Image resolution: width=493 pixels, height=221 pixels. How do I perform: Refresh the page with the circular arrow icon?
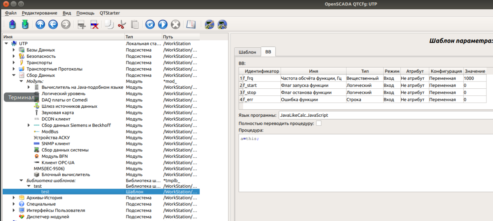[x=150, y=24]
